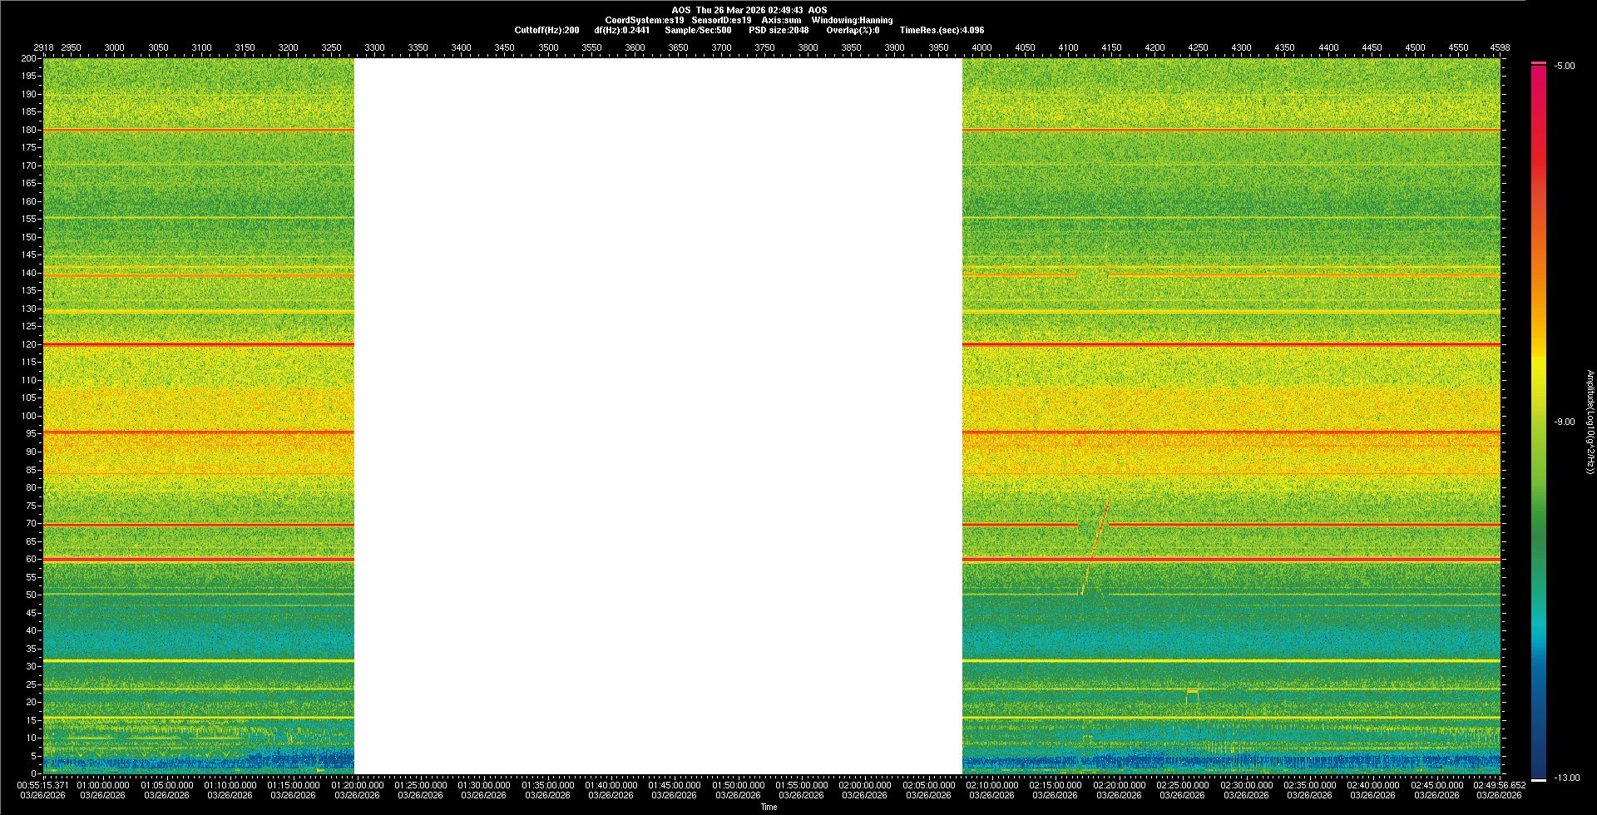Click the -5.00 marker atop the color bar

[x=1564, y=67]
